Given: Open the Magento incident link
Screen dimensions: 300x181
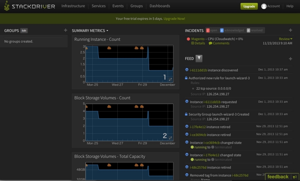Looking at the screenshot, I should coord(198,39).
